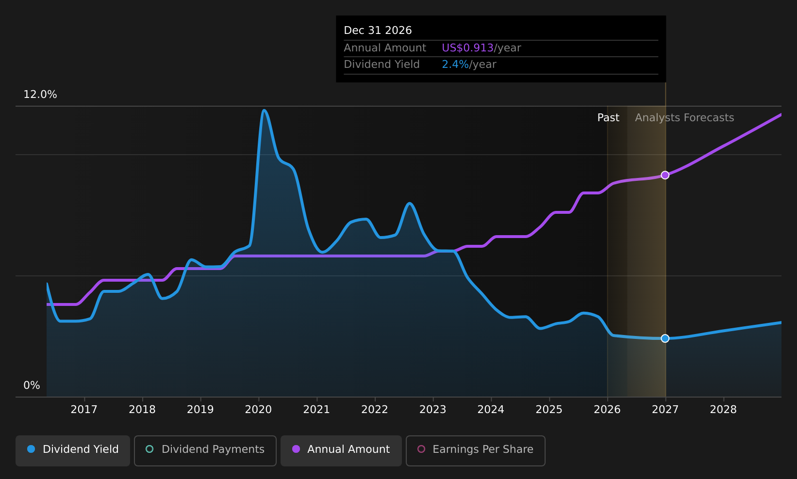Toggle the Annual Amount legend series

click(341, 451)
